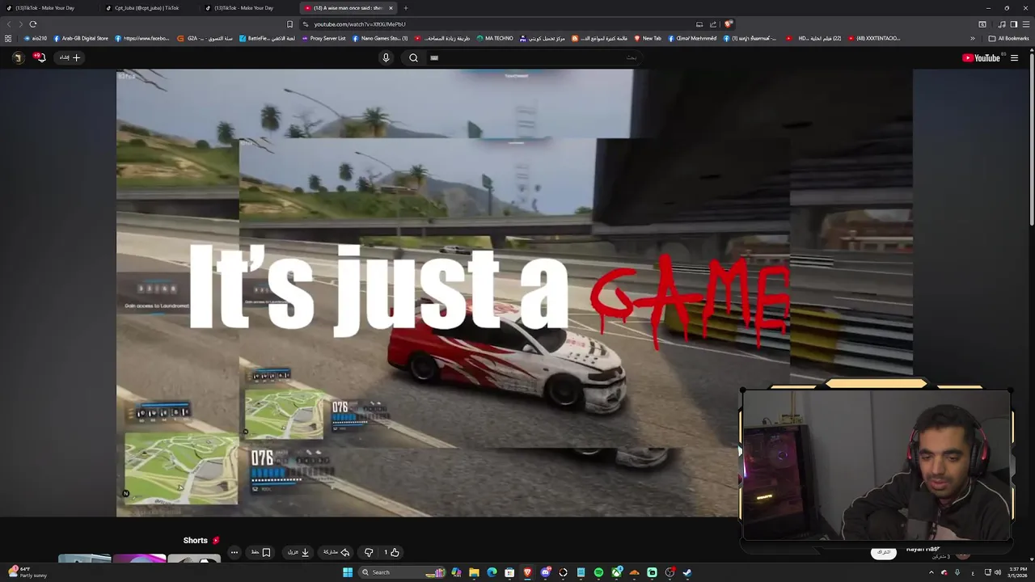The image size is (1035, 582).
Task: Open Microsoft Edge from the taskbar
Action: pos(492,572)
